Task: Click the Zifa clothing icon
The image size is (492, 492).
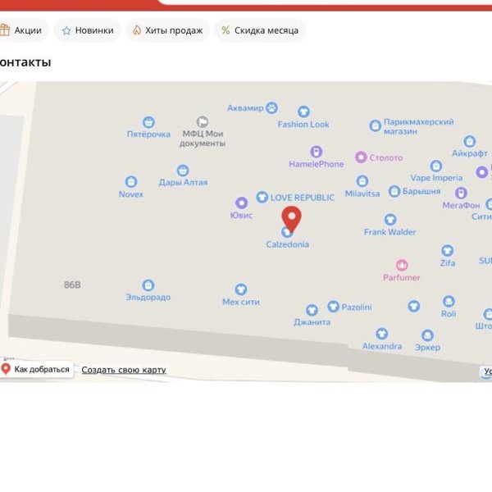Action: (448, 251)
